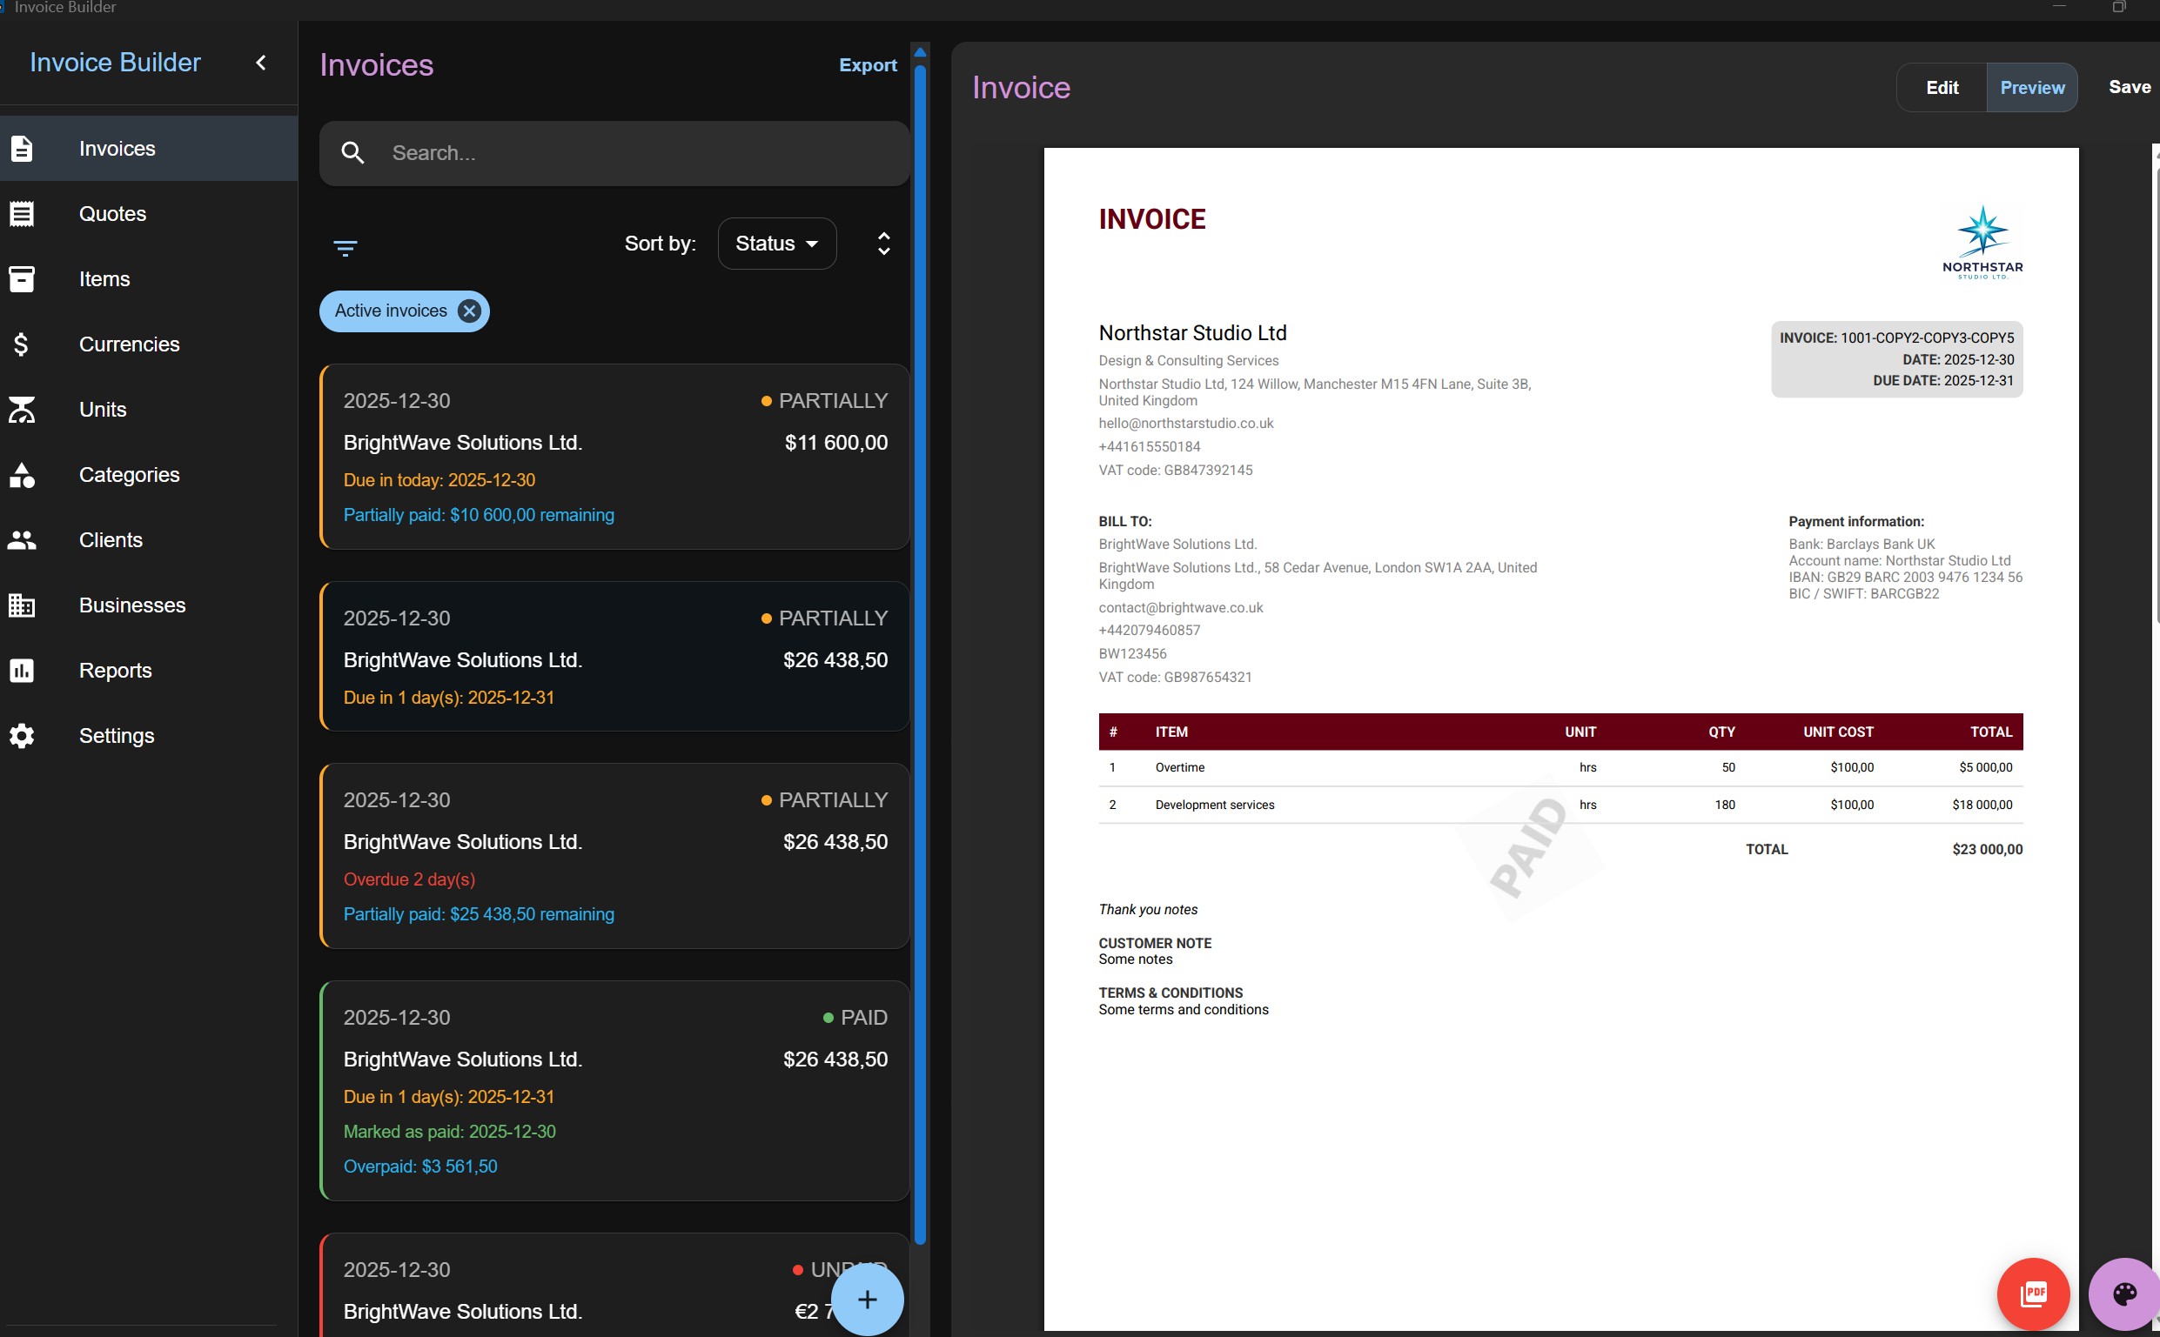Viewport: 2160px width, 1337px height.
Task: Remove the Active invoices filter chip
Action: tap(470, 311)
